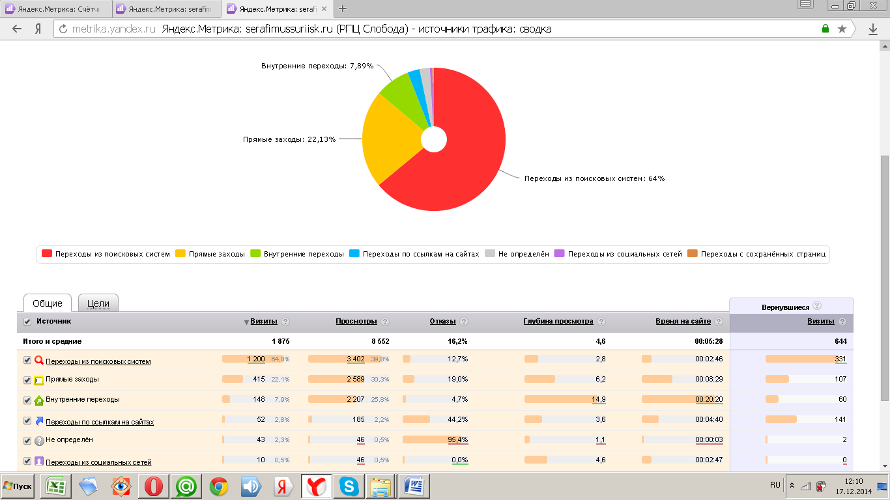Viewport: 890px width, 500px height.
Task: Open Переходы из социальных сетей link
Action: [98, 462]
